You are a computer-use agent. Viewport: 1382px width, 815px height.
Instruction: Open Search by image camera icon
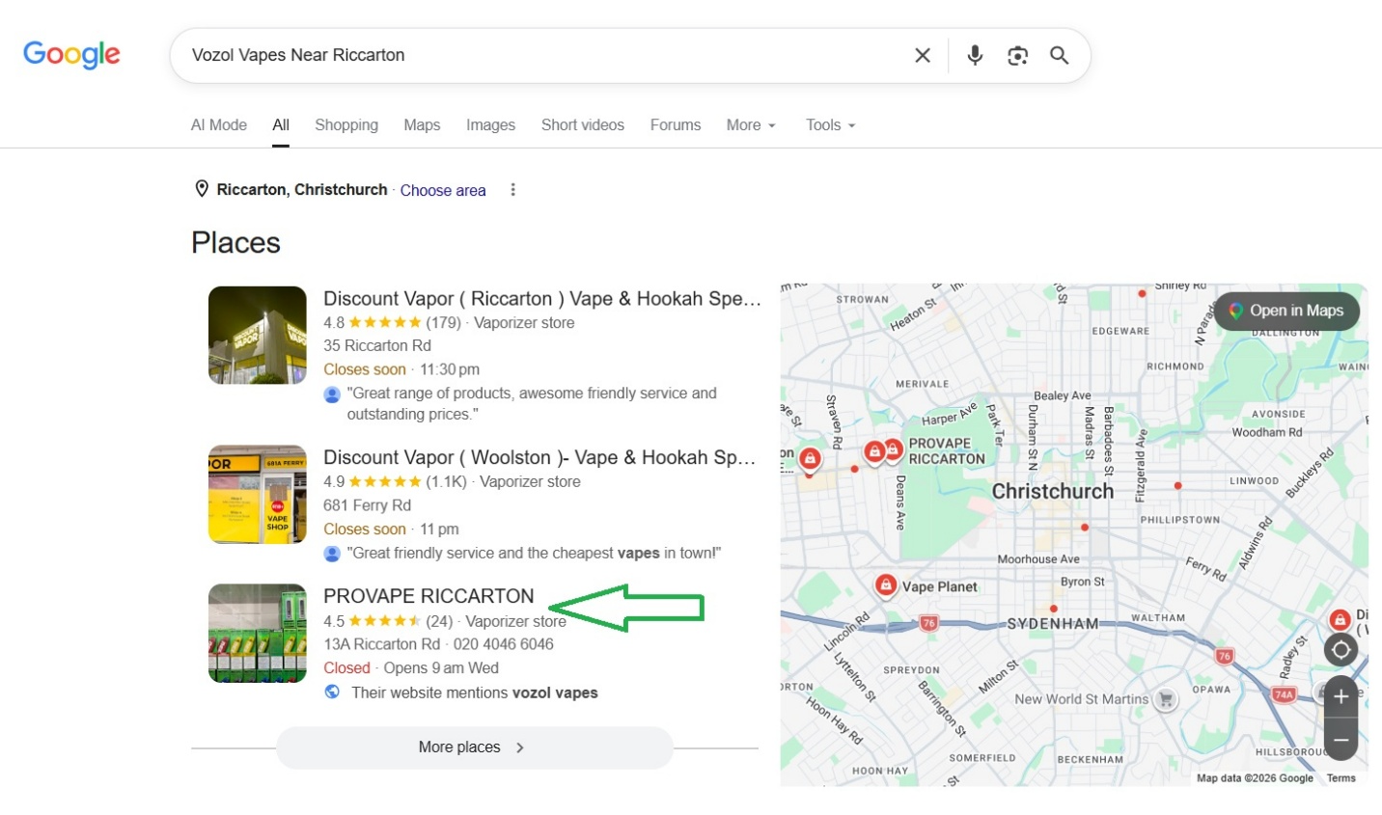click(x=1017, y=55)
